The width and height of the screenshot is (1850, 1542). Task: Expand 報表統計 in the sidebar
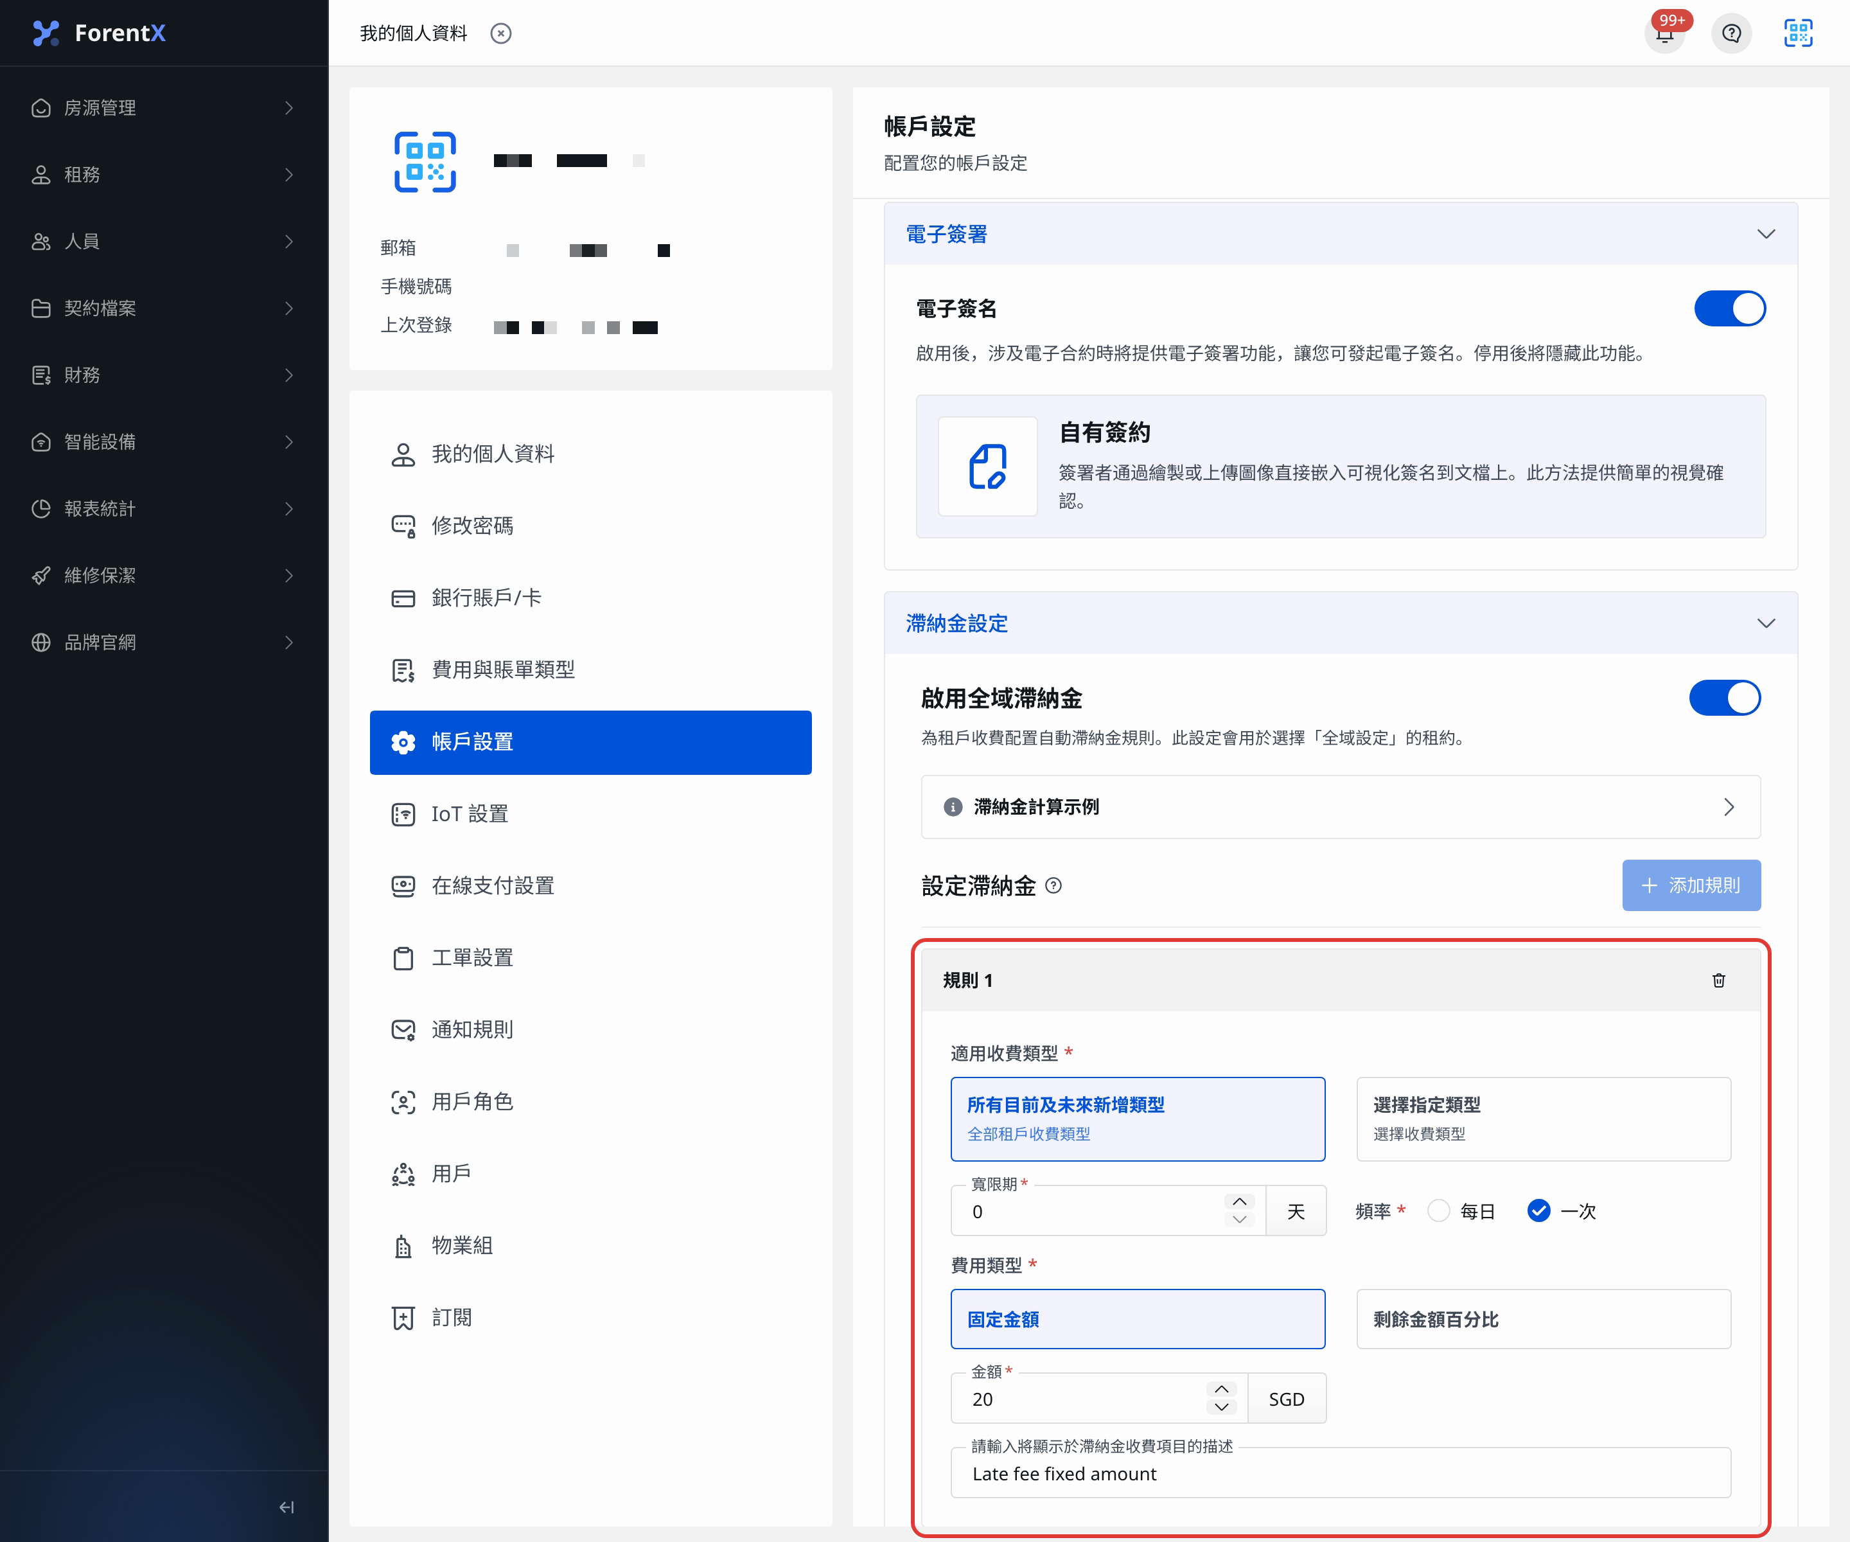(164, 508)
